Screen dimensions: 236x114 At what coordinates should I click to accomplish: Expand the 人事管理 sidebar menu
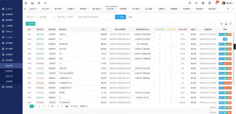[x=11, y=26]
